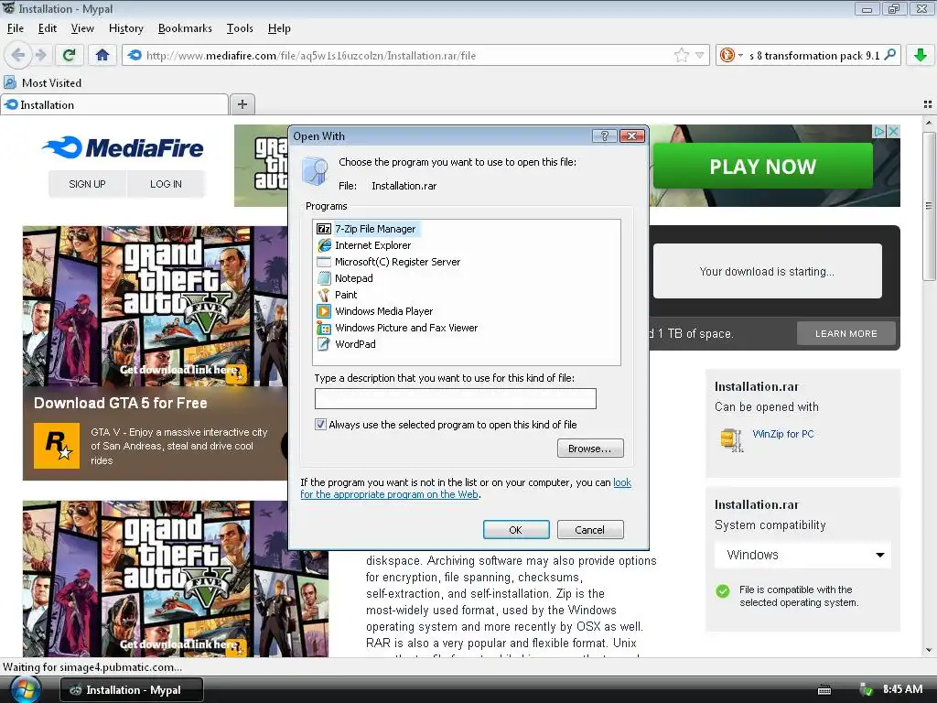Click the keyboard icon in system tray
Image resolution: width=937 pixels, height=703 pixels.
(824, 690)
